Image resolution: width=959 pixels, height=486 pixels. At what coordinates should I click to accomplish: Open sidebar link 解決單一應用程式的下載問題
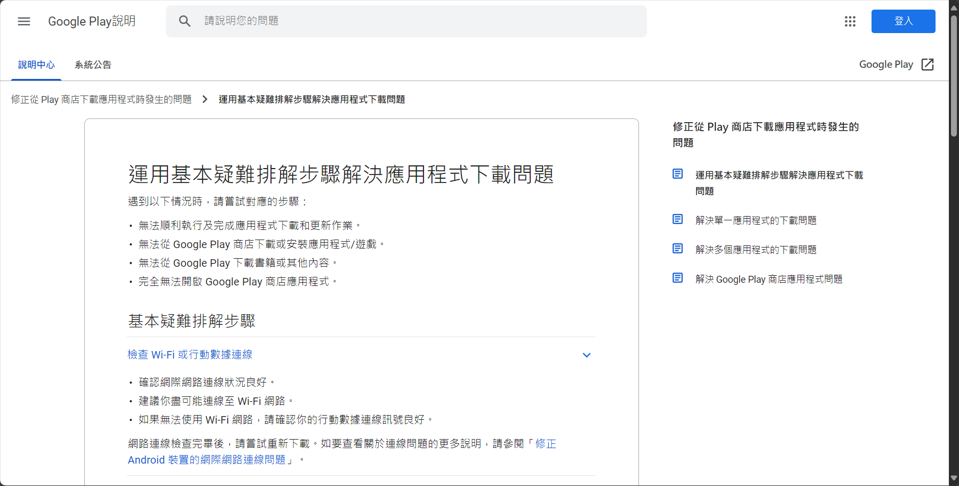pos(756,220)
